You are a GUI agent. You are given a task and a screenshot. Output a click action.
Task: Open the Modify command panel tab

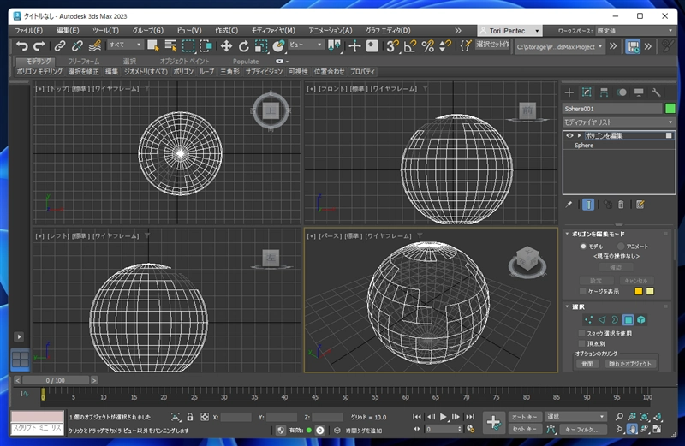click(x=587, y=92)
